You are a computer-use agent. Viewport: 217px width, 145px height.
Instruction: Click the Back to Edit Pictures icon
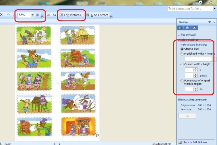[x=180, y=142]
